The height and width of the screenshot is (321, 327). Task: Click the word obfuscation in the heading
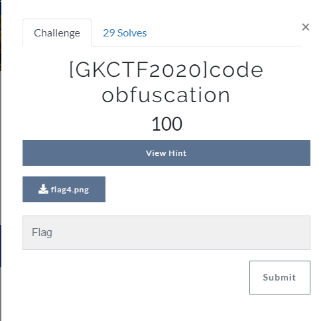166,95
